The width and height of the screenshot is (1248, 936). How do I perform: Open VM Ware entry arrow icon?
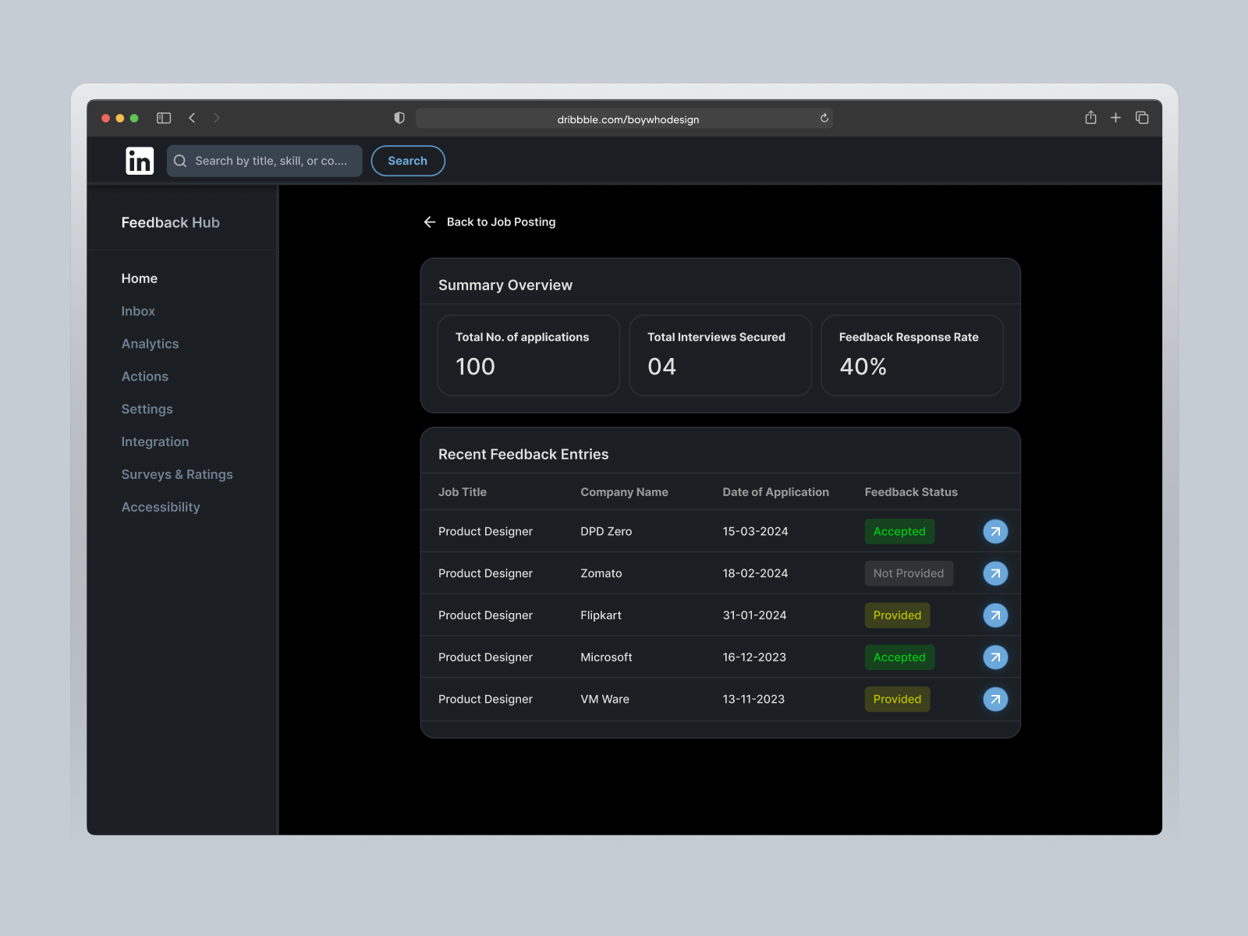(x=995, y=699)
